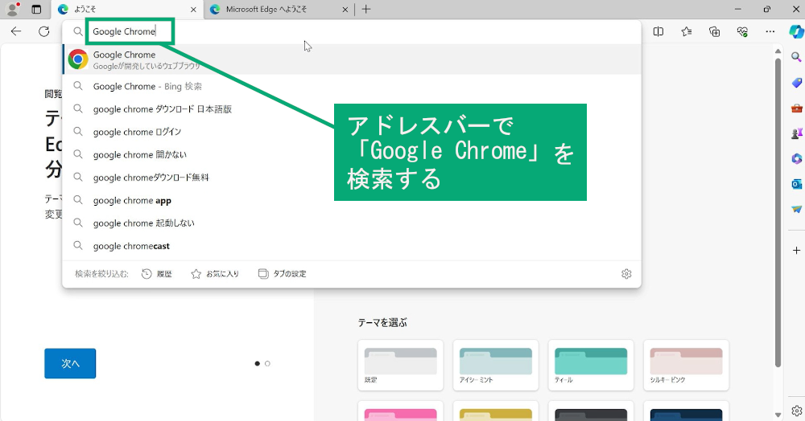
Task: Open sidebar Drop paper plane icon
Action: pyautogui.click(x=796, y=209)
